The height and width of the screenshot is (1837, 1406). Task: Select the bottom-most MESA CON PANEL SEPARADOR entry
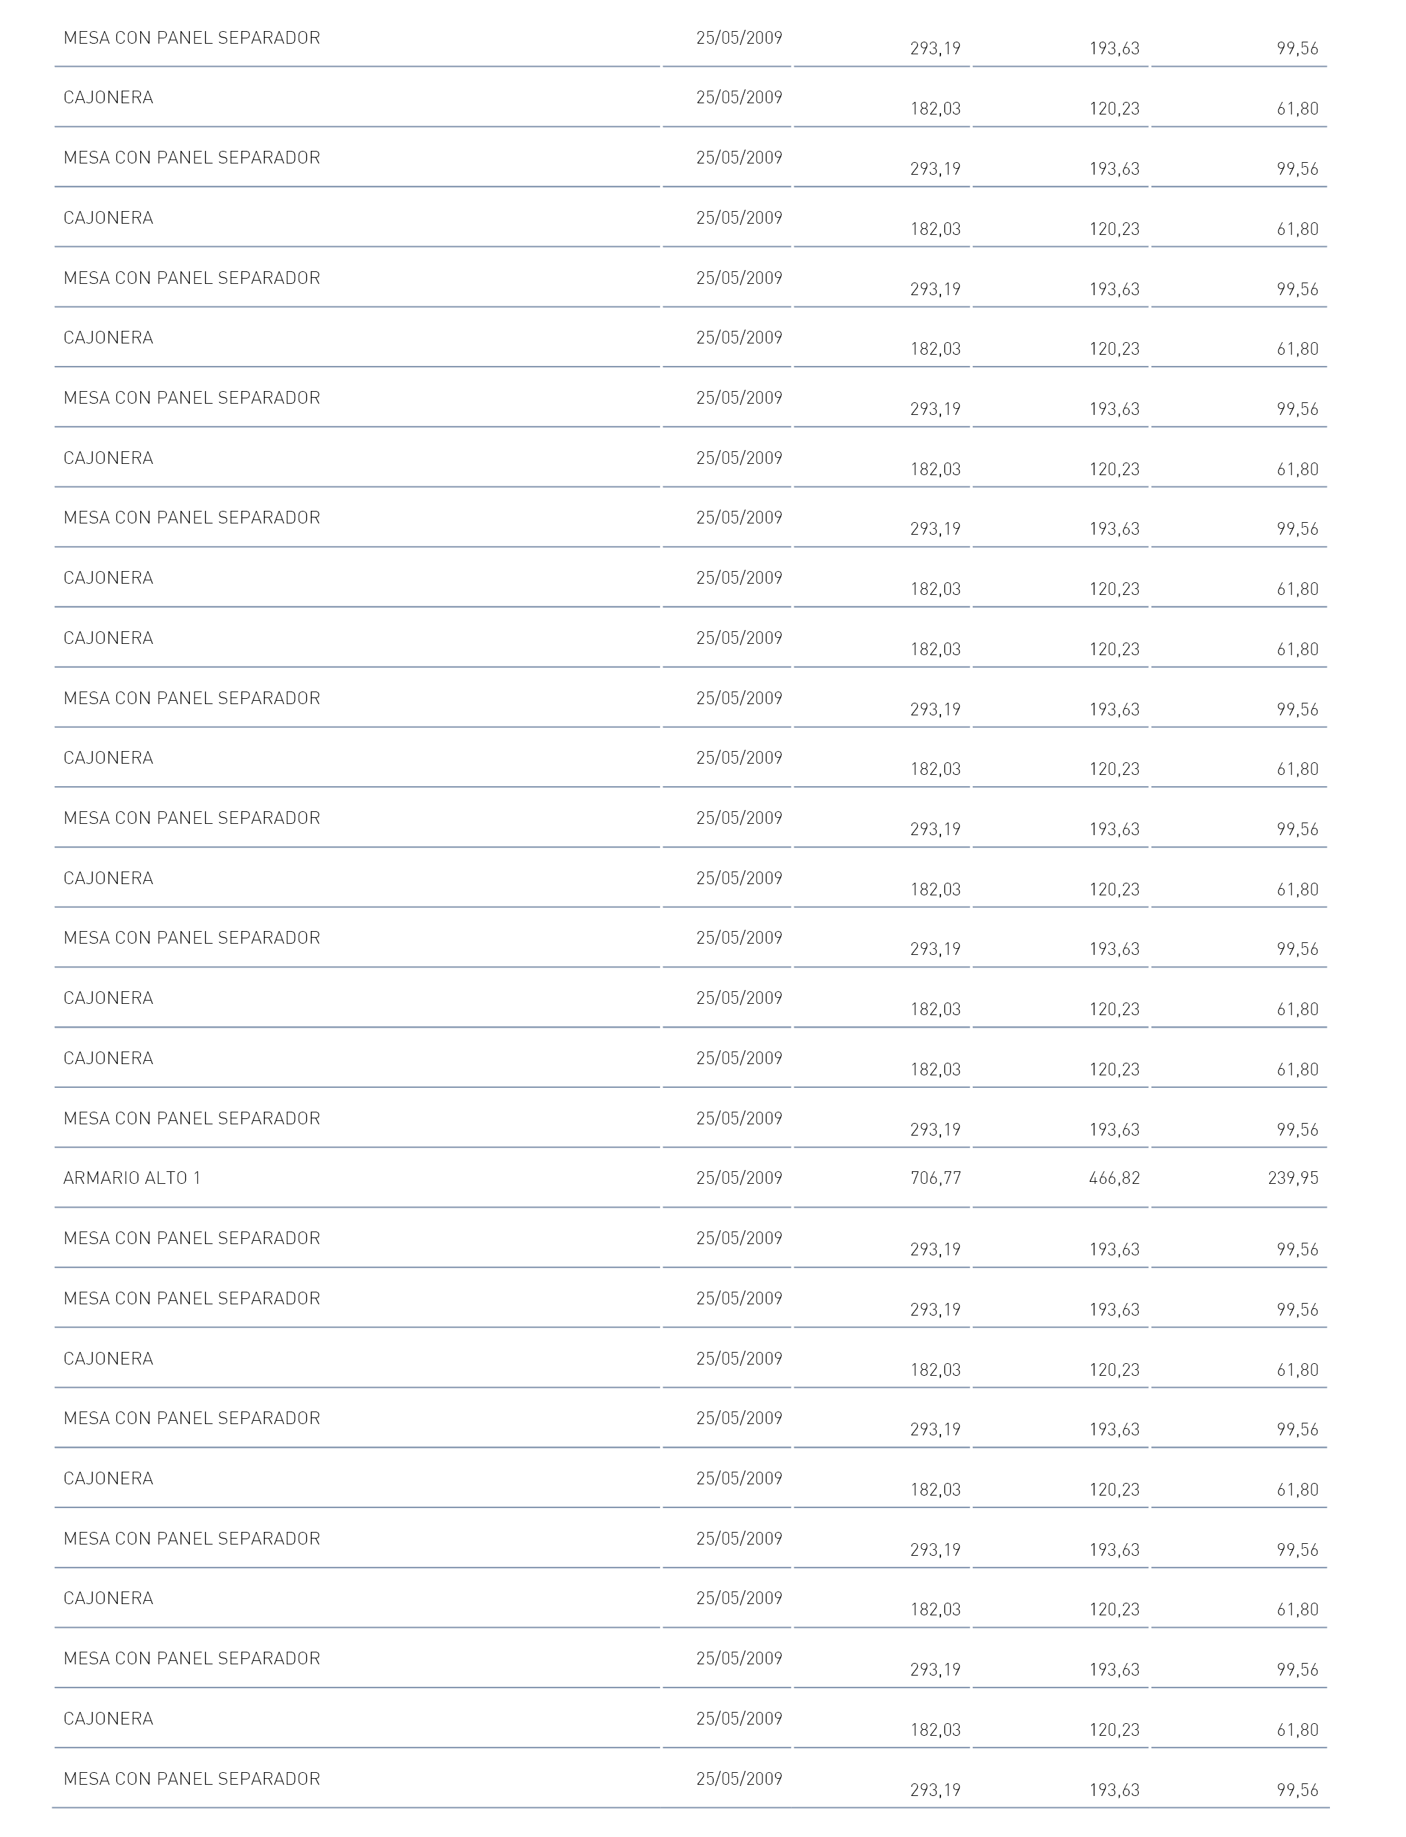192,1778
